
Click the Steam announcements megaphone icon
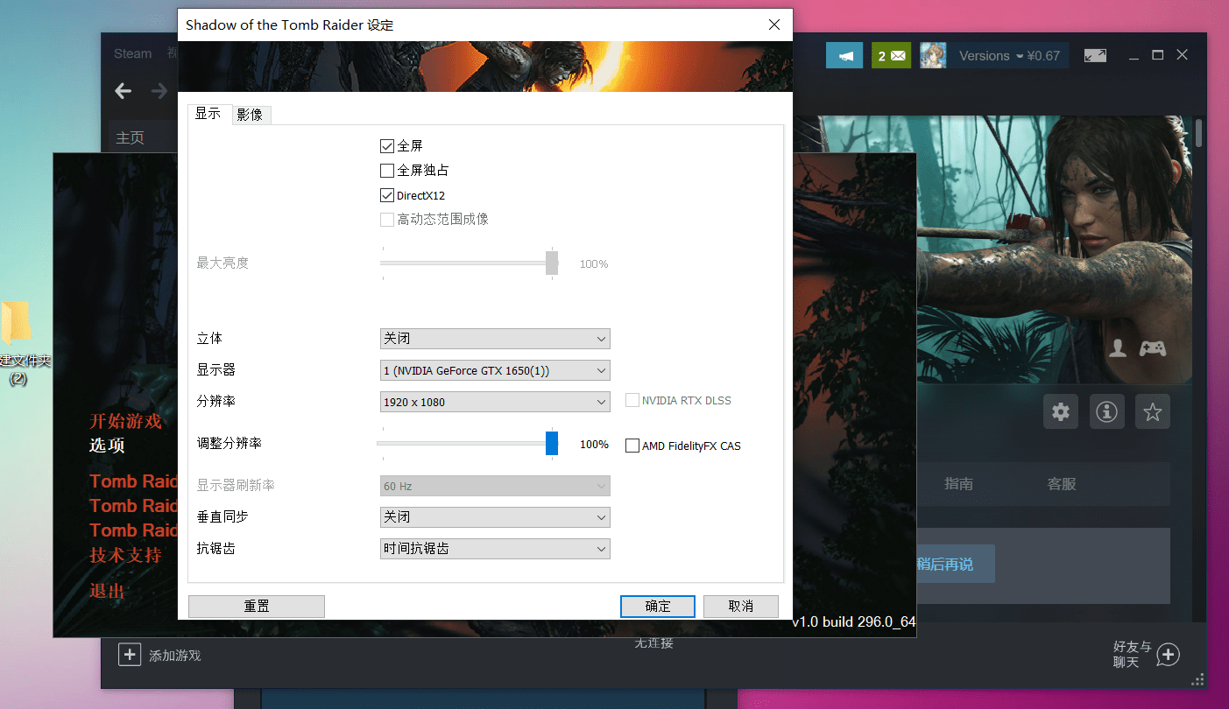point(844,56)
